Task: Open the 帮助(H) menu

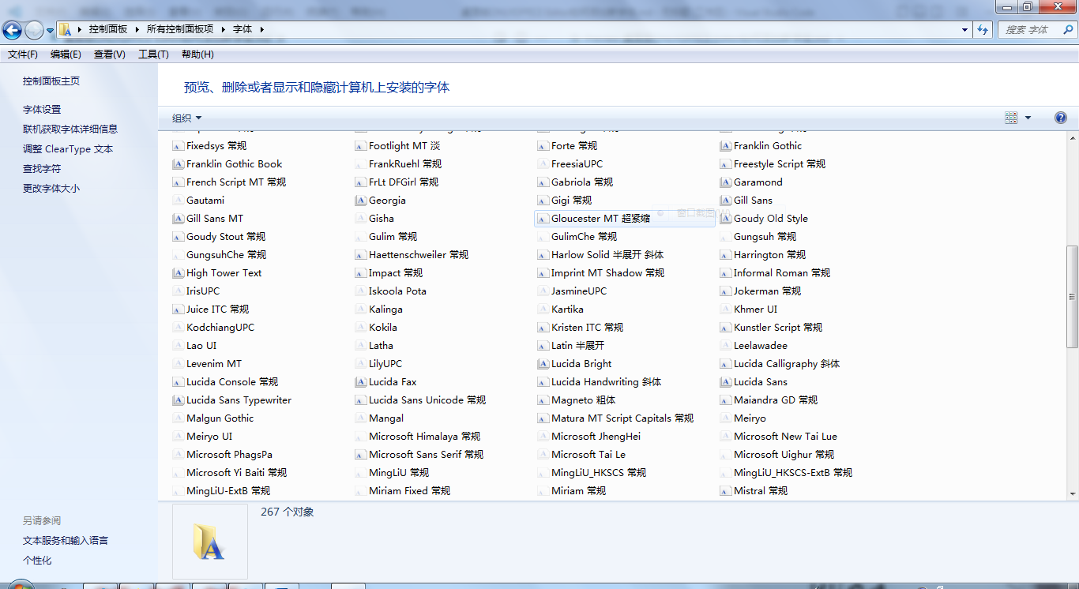Action: 197,54
